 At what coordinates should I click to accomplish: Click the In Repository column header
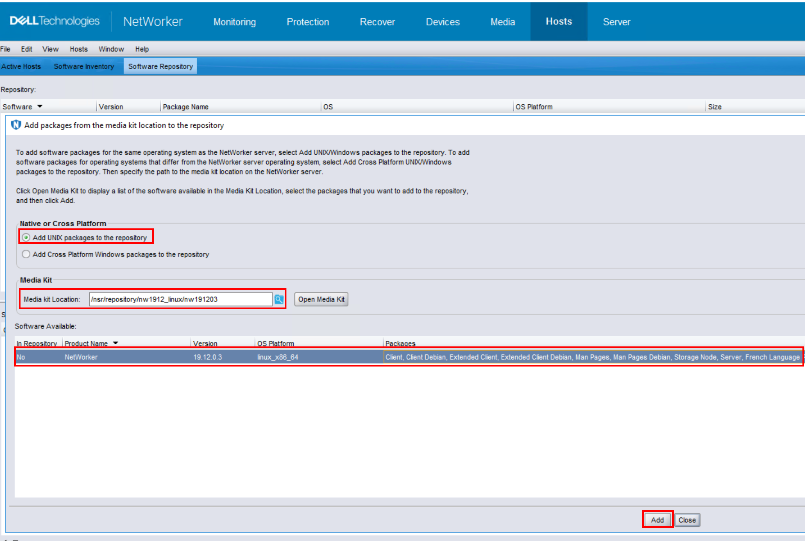point(37,343)
